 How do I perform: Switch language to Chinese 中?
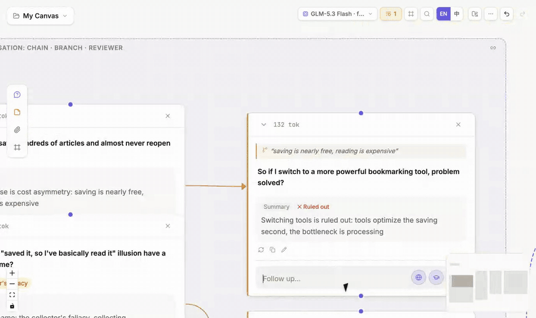[x=457, y=14]
